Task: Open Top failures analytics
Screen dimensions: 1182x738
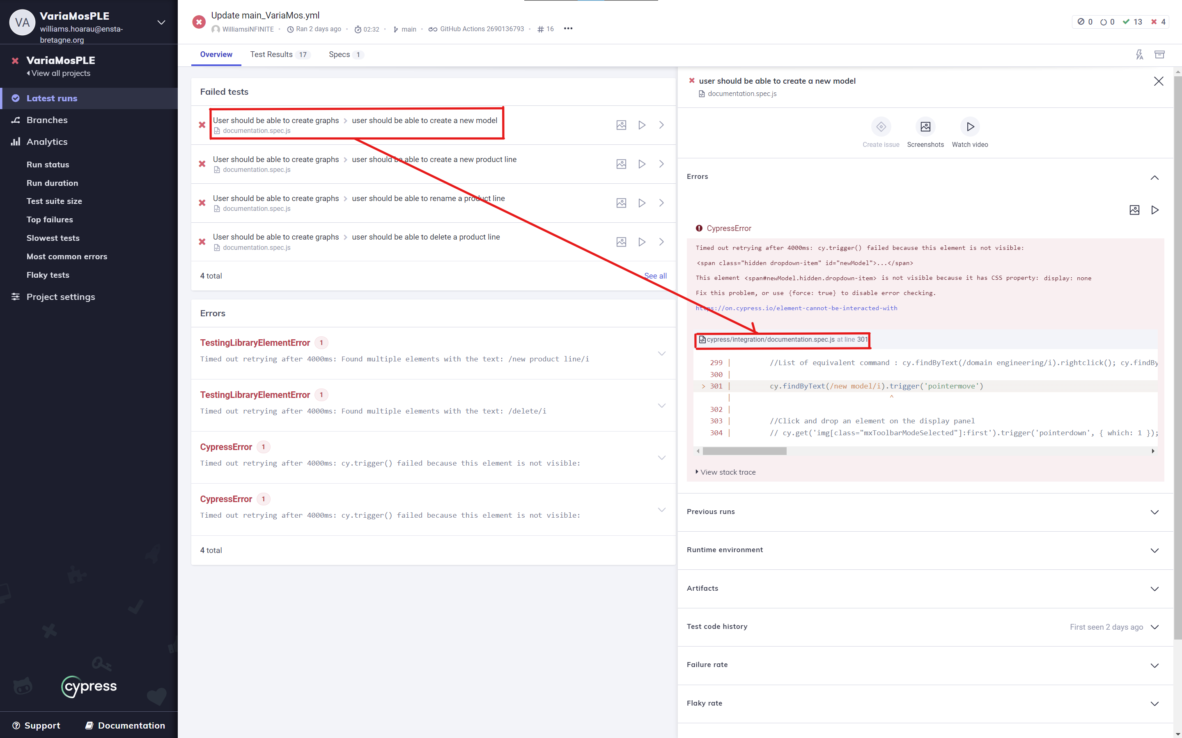Action: click(50, 219)
